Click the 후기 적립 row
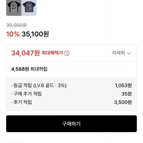 [71, 102]
